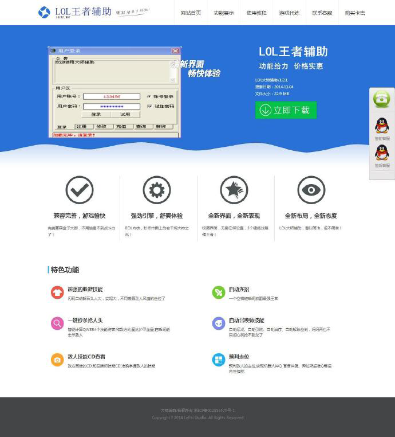Click the eye circle feature icon
The width and height of the screenshot is (395, 437).
coord(311,190)
